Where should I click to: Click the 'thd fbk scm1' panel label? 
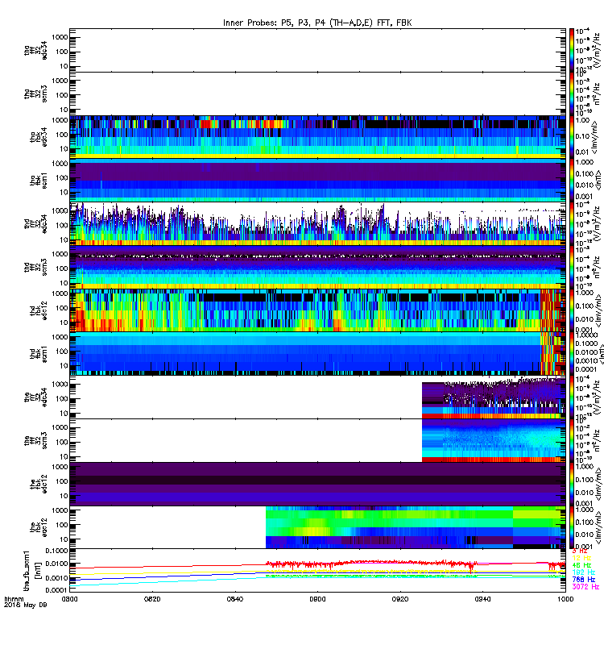(x=38, y=354)
